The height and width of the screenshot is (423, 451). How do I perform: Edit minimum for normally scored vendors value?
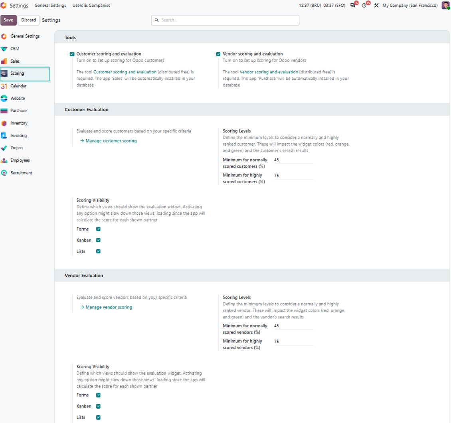tap(293, 326)
